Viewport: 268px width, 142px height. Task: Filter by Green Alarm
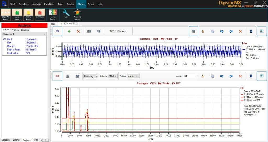tap(17, 15)
